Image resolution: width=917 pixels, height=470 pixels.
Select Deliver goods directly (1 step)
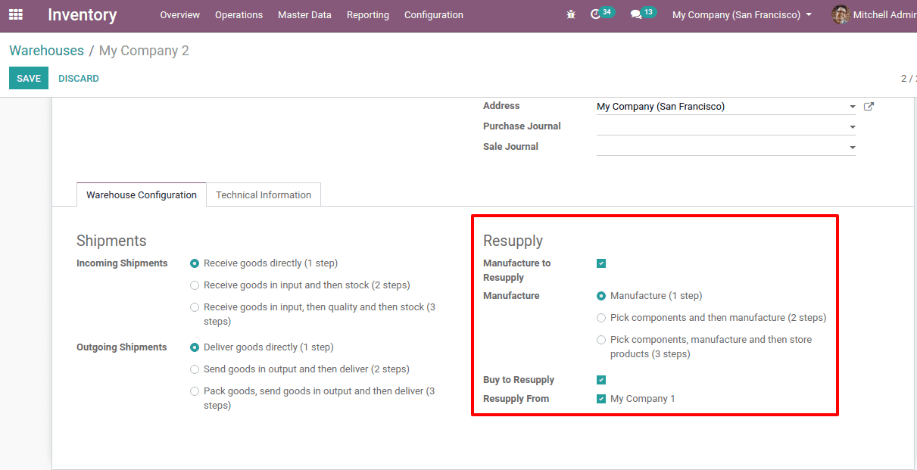(x=195, y=347)
